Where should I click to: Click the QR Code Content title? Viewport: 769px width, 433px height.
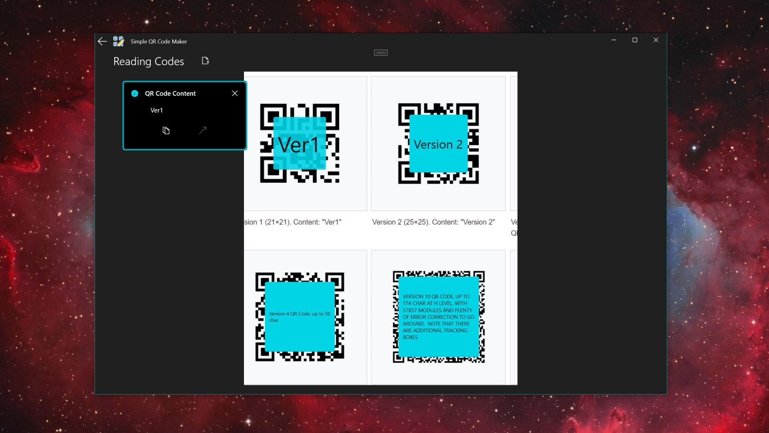[170, 93]
